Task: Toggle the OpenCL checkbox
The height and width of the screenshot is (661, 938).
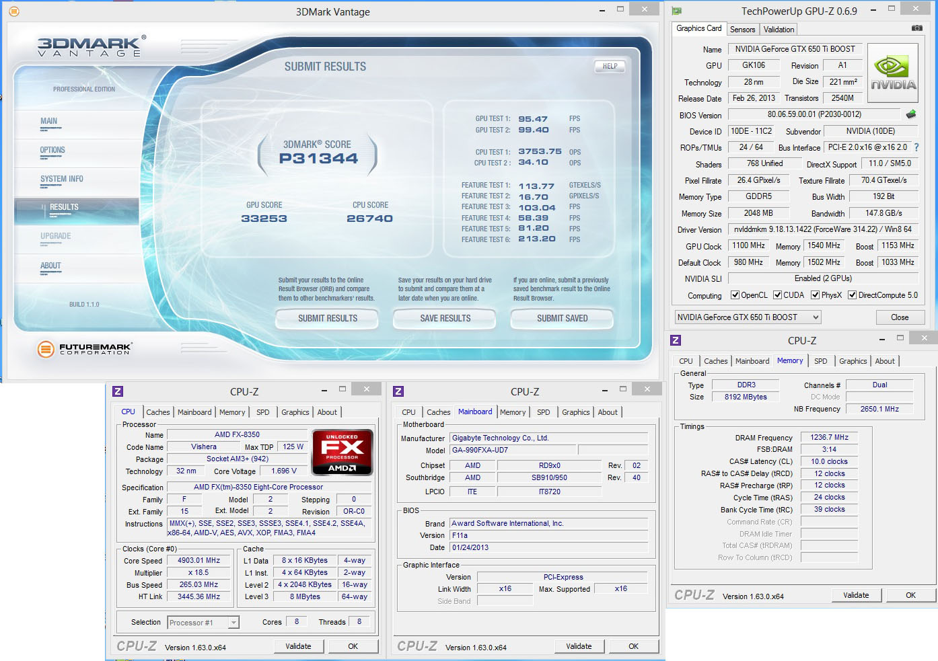Action: 735,295
